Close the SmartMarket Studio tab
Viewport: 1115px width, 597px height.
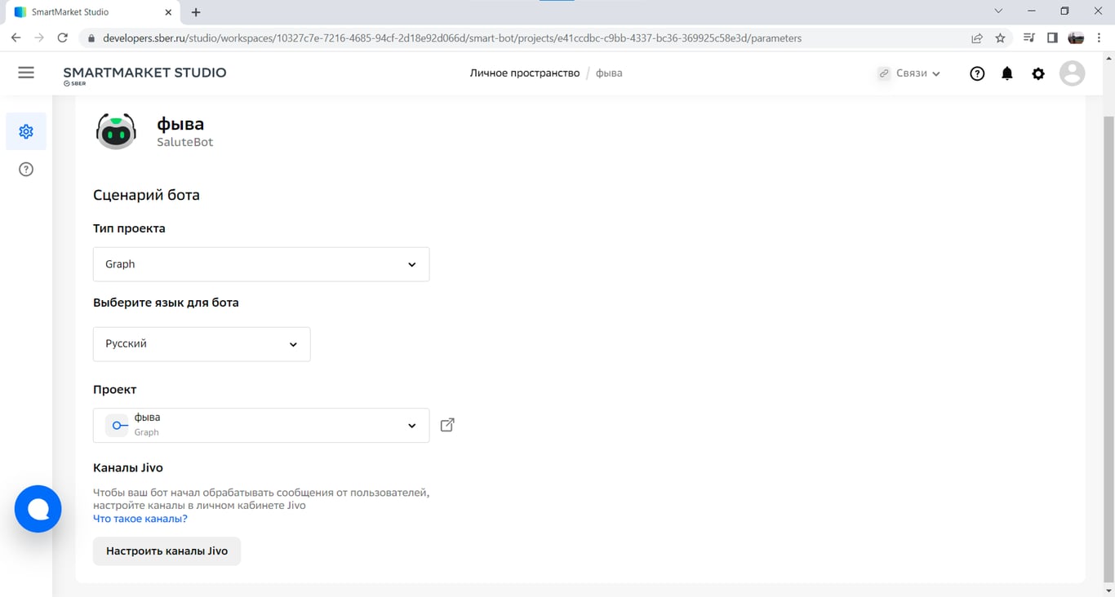(x=168, y=12)
